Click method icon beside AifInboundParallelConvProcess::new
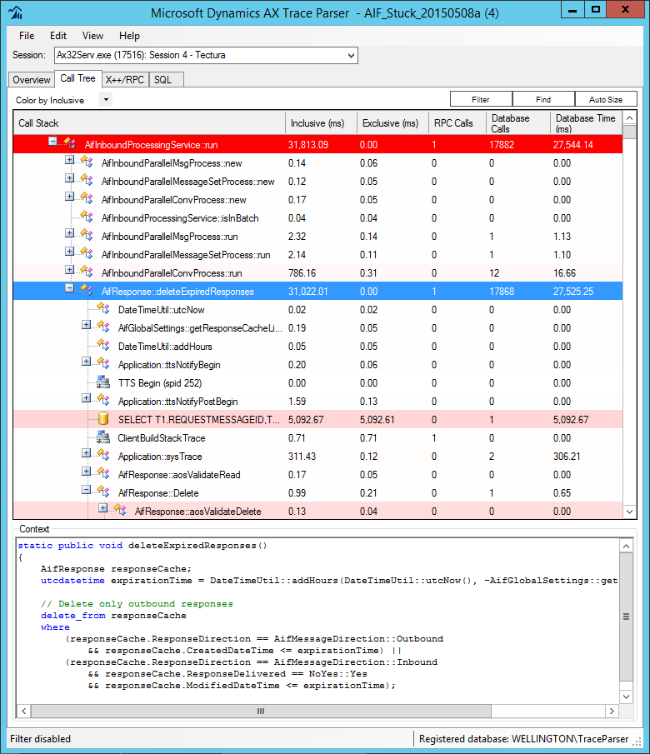 pos(87,198)
